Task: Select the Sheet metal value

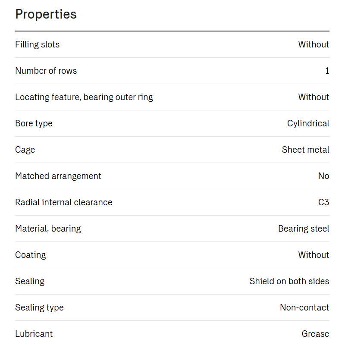Action: coord(305,150)
